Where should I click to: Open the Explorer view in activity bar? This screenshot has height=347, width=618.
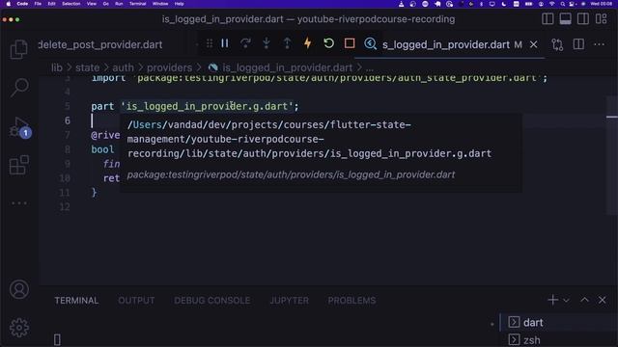point(19,49)
